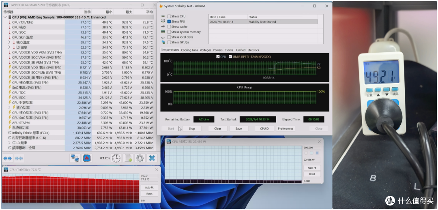Uncheck the Stress FPU checkbox
This screenshot has width=438, height=210.
coord(169,21)
